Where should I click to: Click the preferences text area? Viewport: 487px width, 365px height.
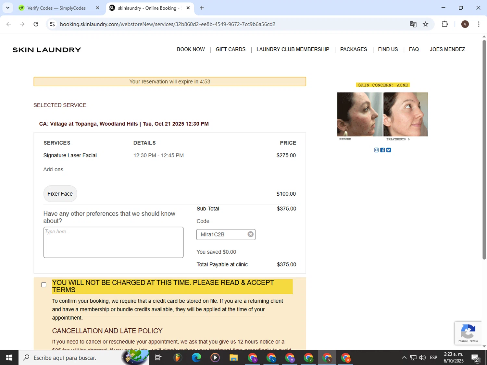tap(113, 242)
